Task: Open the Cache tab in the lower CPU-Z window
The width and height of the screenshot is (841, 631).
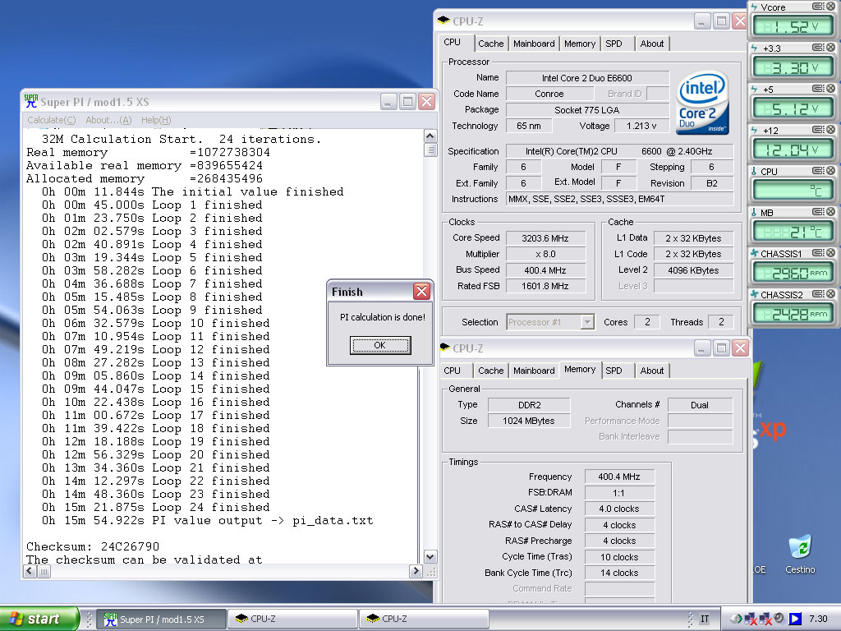Action: [491, 371]
